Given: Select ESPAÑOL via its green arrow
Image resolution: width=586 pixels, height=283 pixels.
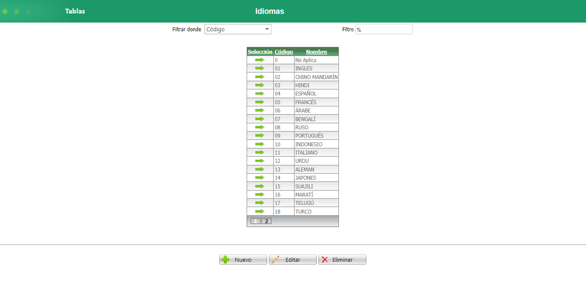Looking at the screenshot, I should click(x=260, y=93).
